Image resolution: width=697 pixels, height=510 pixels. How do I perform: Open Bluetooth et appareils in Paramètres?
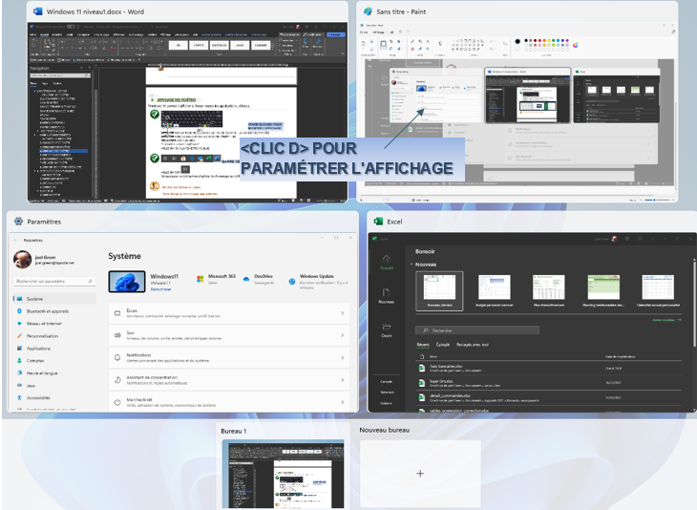click(48, 311)
